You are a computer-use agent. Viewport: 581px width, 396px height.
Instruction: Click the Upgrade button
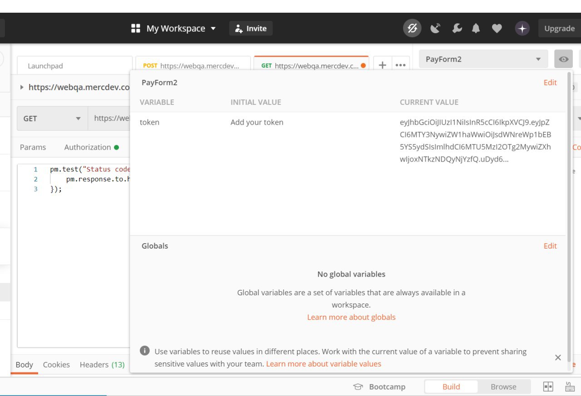tap(559, 29)
